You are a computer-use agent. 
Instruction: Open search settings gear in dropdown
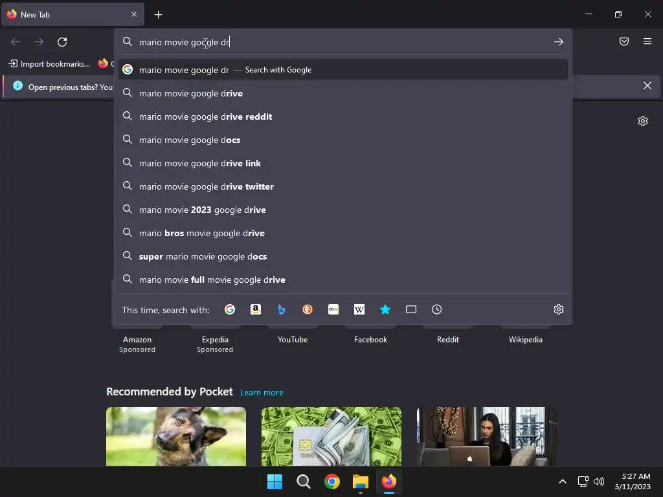(x=559, y=309)
